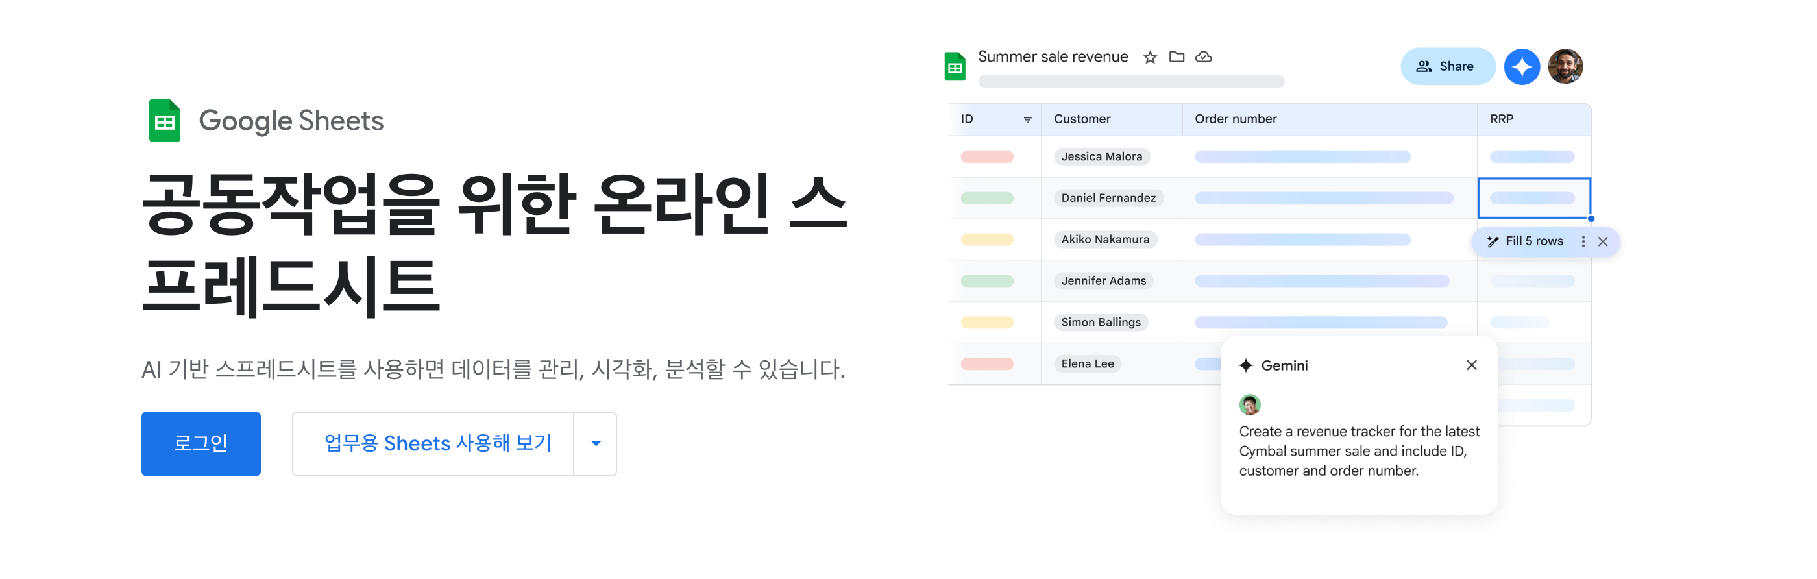The height and width of the screenshot is (579, 1817).
Task: Click the Jessica Malora customer chip
Action: pos(1101,156)
